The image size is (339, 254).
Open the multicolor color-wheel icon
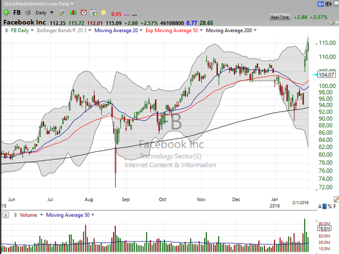[331, 22]
